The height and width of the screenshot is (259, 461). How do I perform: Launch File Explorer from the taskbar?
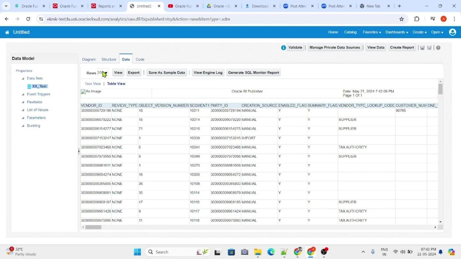click(258, 252)
